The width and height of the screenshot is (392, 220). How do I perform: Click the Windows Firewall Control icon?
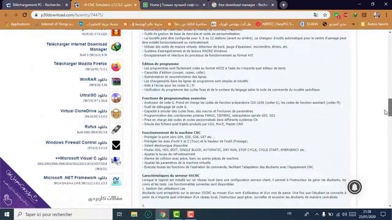pos(116,145)
